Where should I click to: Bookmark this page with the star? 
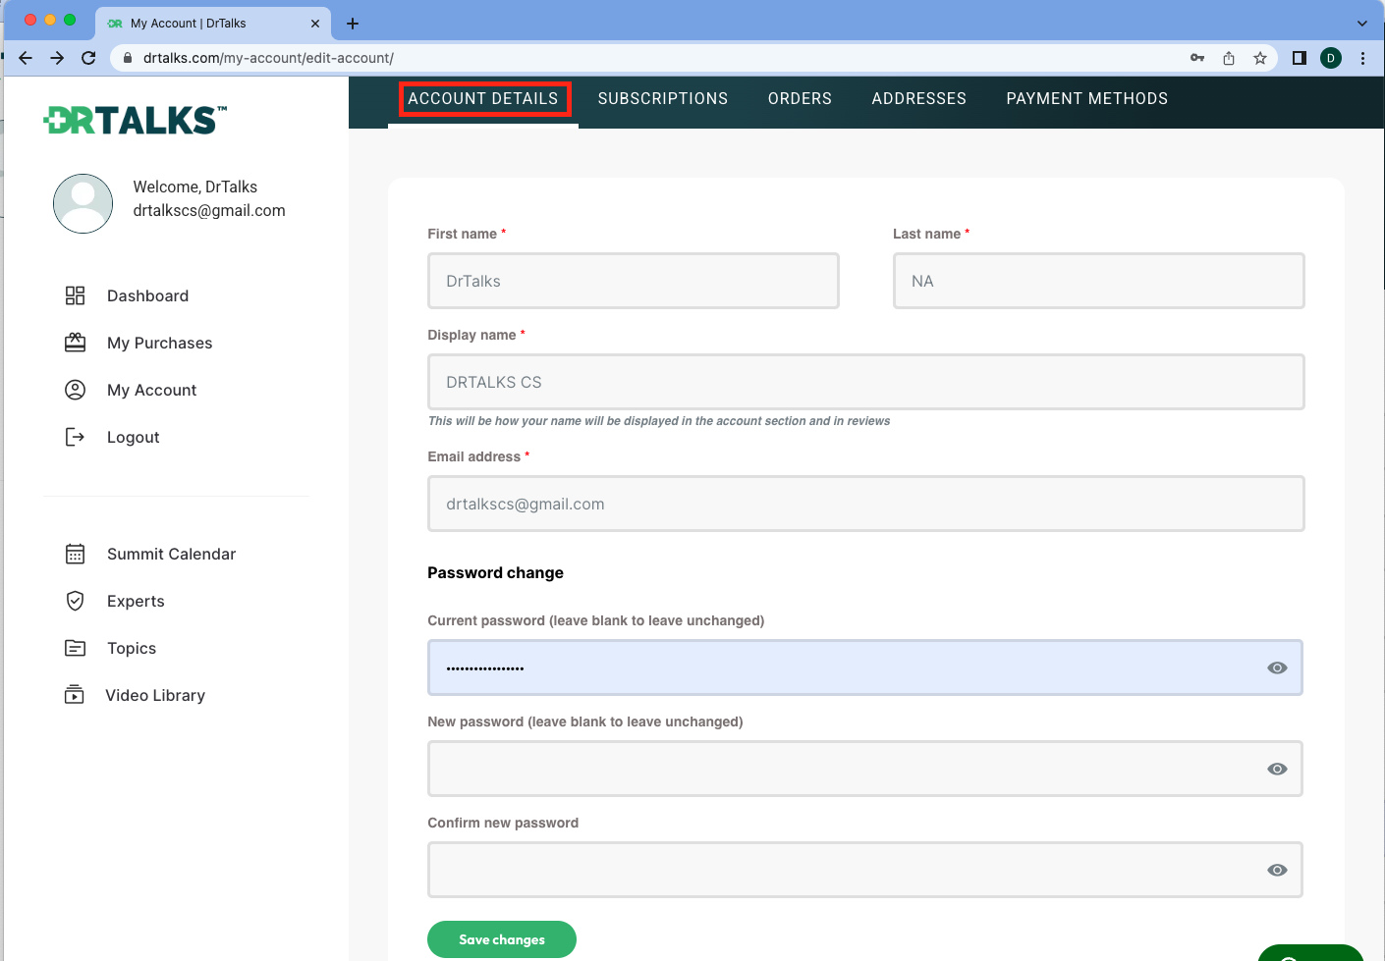tap(1260, 58)
